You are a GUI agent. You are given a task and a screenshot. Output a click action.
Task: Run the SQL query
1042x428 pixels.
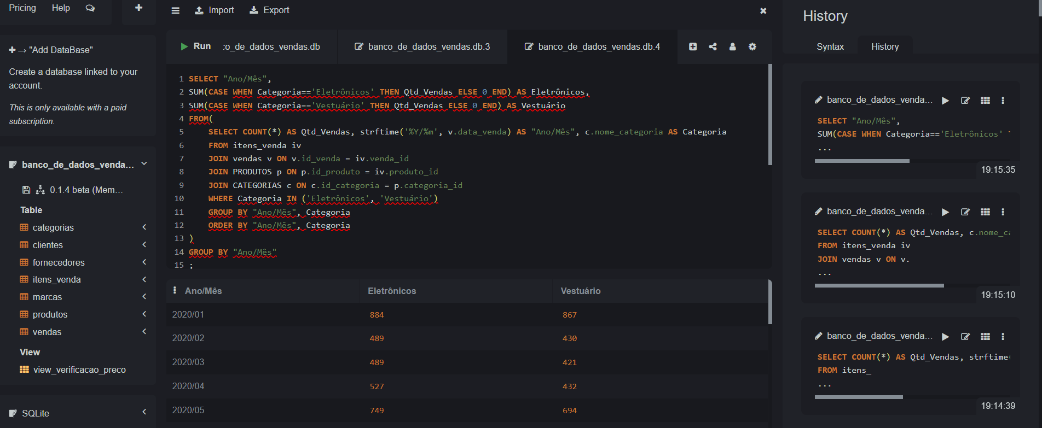pyautogui.click(x=195, y=46)
